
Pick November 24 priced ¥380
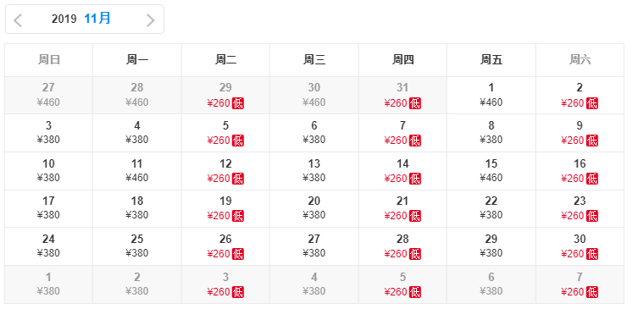(48, 246)
